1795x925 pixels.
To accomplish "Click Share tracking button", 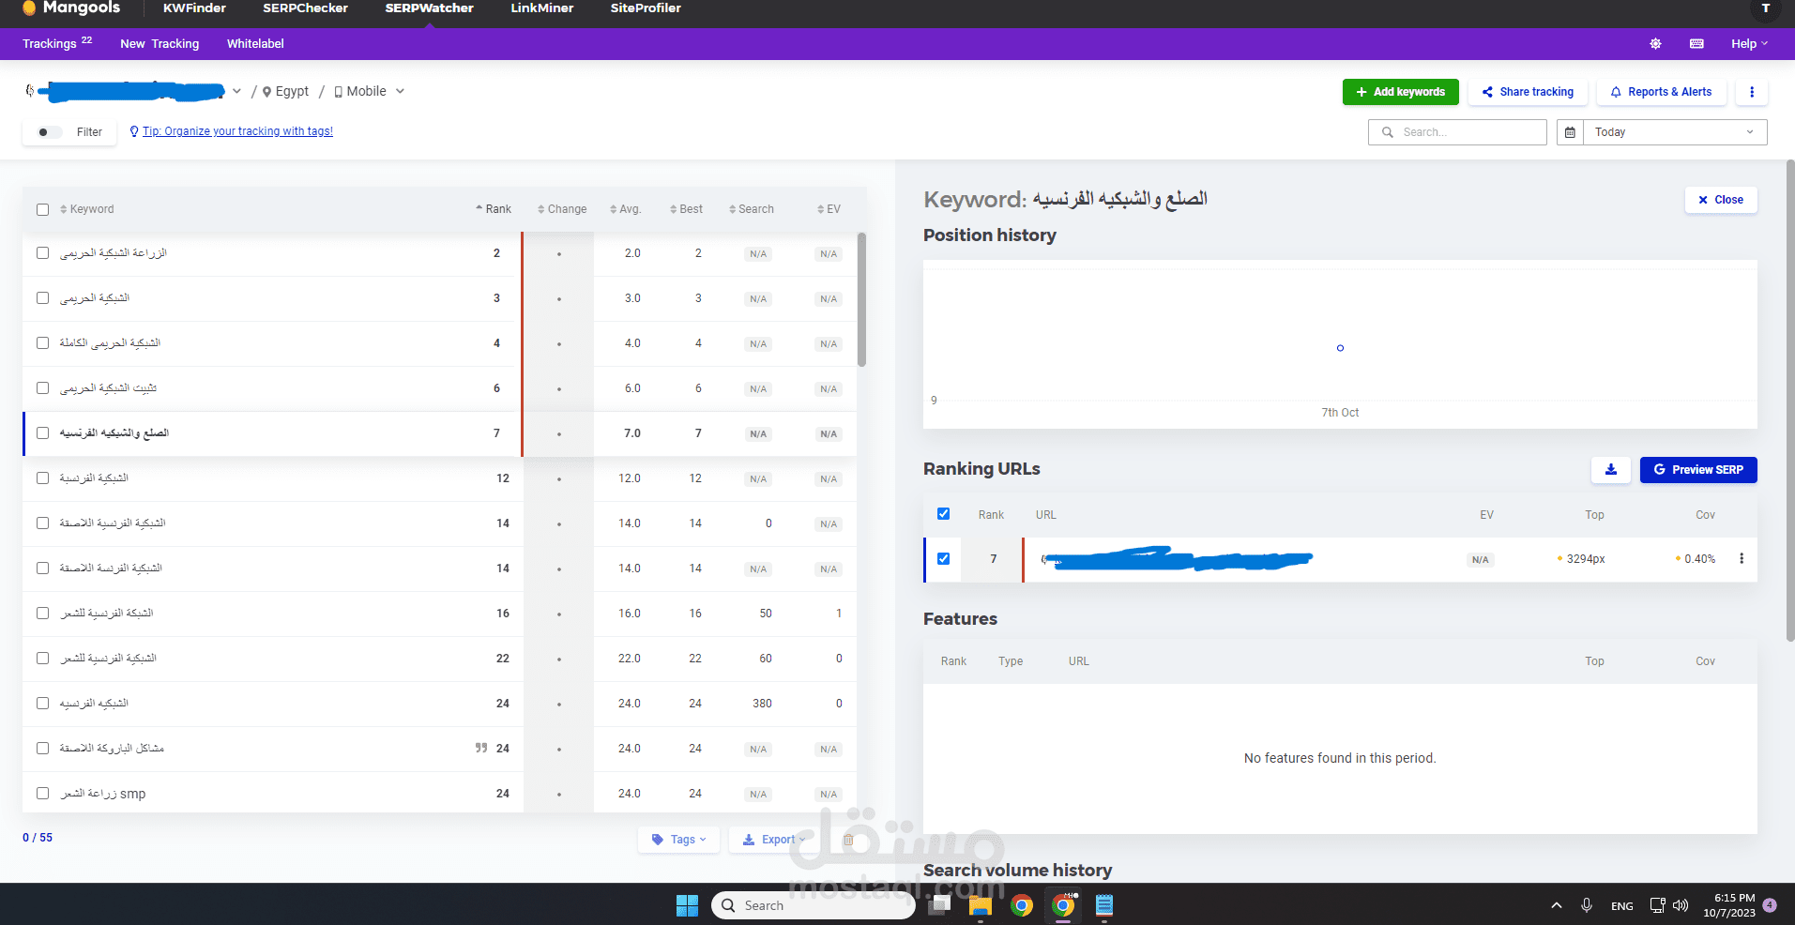I will pyautogui.click(x=1528, y=92).
